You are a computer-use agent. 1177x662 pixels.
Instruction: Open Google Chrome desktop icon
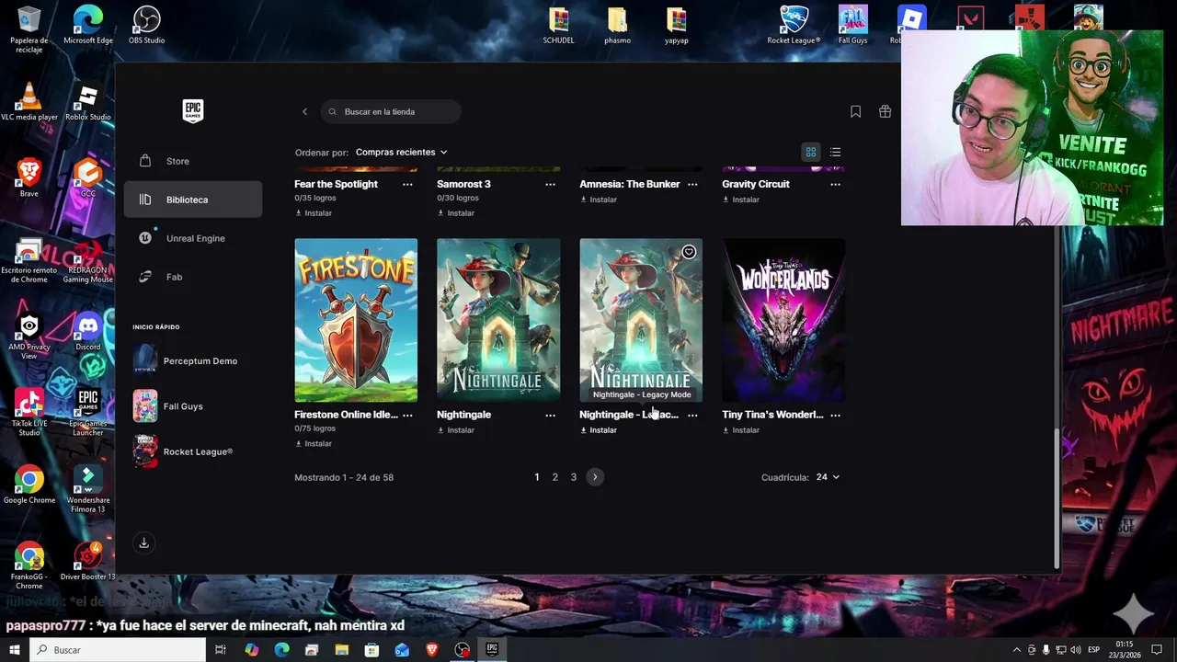click(29, 485)
